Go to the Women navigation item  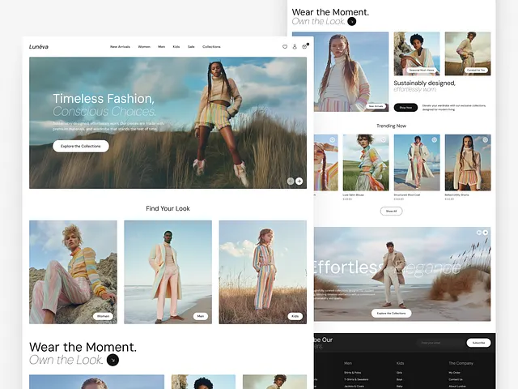[144, 47]
